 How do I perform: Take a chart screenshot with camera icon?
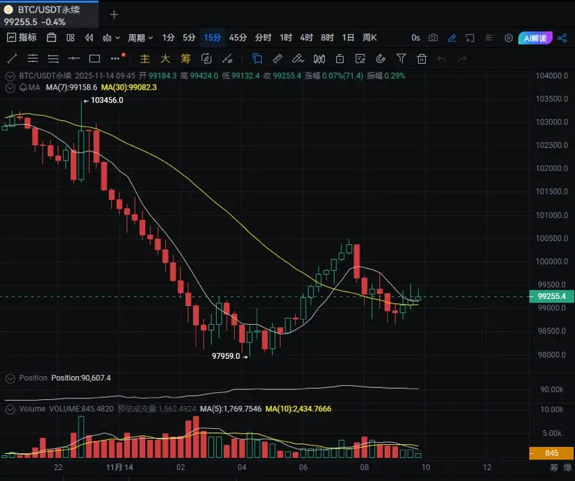433,37
